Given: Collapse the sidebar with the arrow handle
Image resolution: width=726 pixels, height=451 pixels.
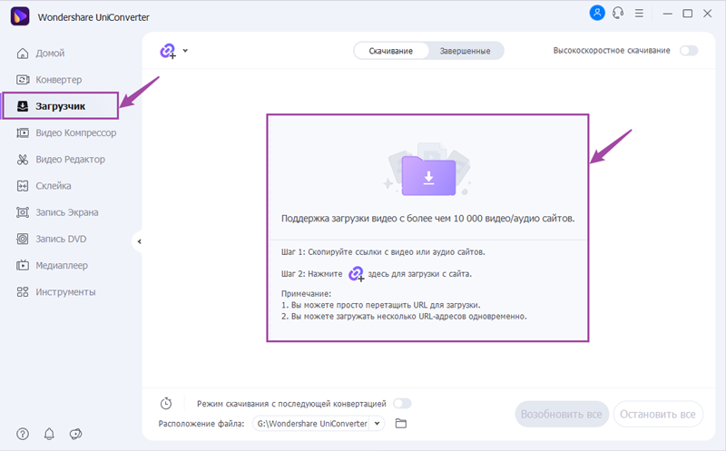Looking at the screenshot, I should point(139,241).
